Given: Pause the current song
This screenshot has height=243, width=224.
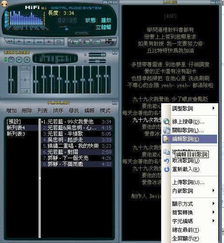Looking at the screenshot, I should point(29,42).
